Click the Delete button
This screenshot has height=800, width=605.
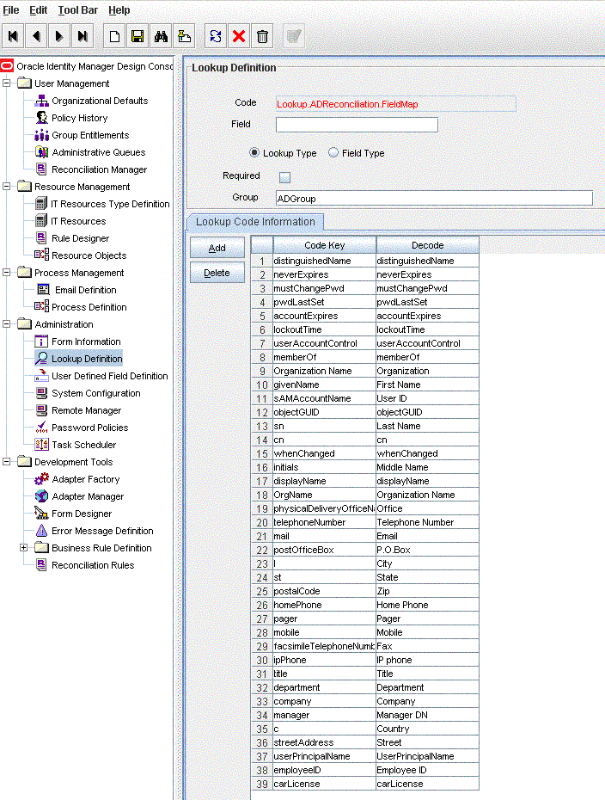[x=217, y=273]
